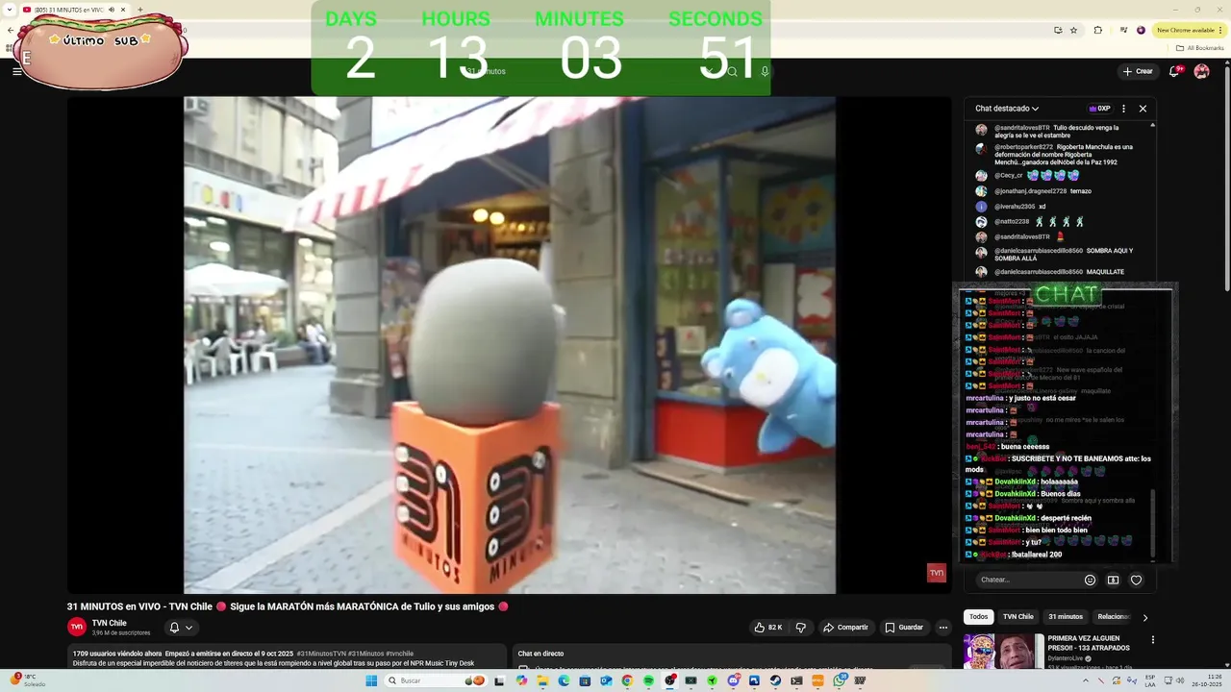The image size is (1231, 692).
Task: Click the Super Chat purchase icon
Action: pyautogui.click(x=1113, y=580)
